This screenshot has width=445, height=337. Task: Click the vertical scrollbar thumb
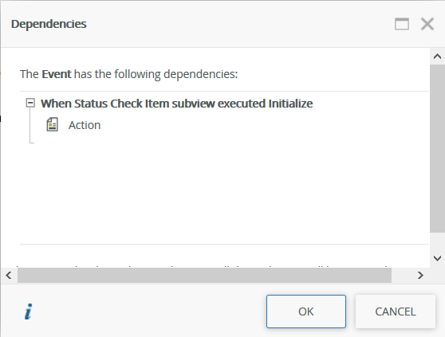click(x=437, y=148)
